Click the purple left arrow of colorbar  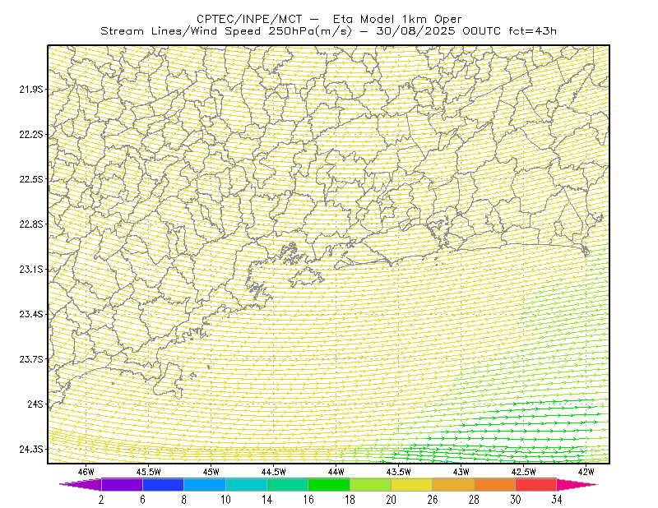click(80, 484)
